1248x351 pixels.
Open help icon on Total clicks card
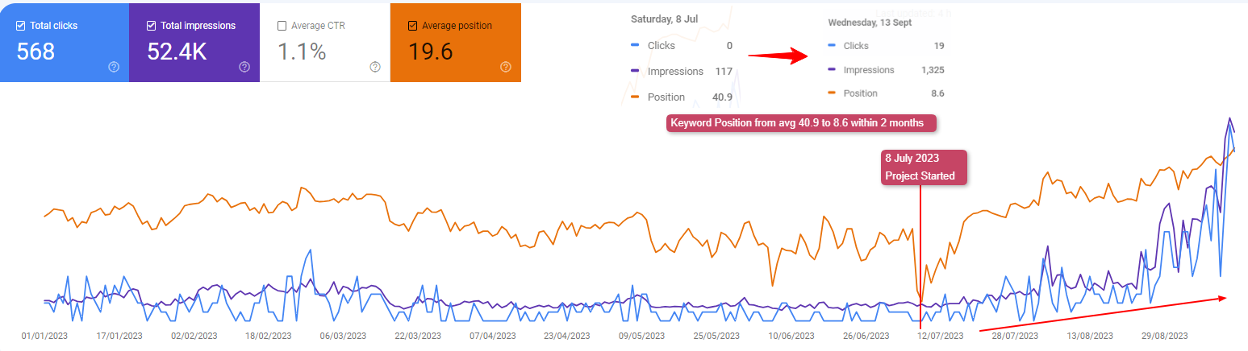[x=114, y=67]
